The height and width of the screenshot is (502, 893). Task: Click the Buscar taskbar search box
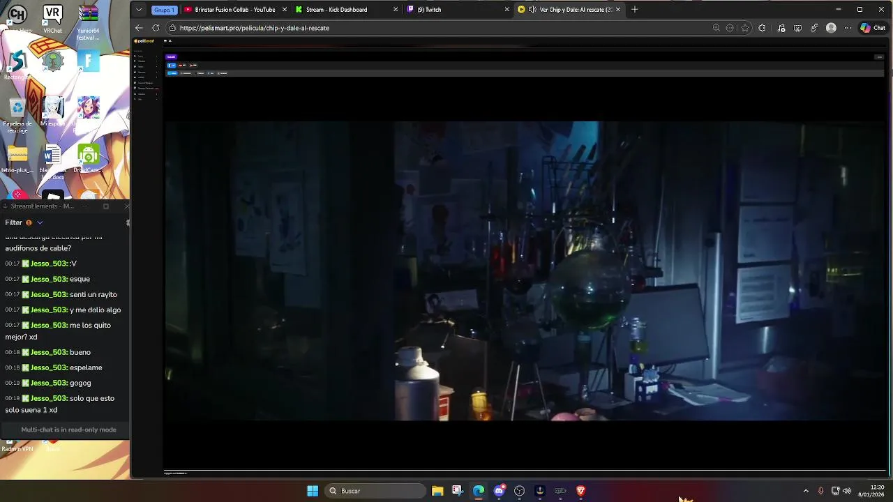click(376, 491)
